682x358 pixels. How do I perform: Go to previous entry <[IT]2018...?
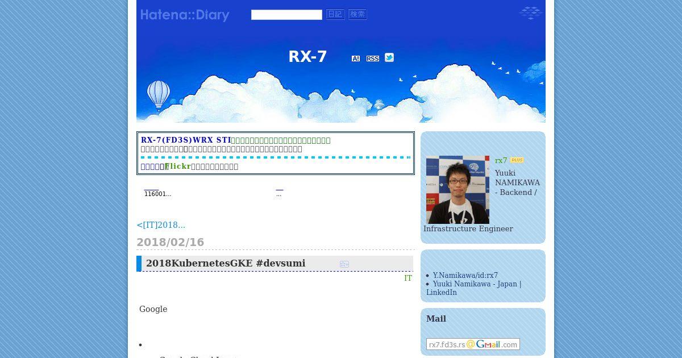[161, 225]
